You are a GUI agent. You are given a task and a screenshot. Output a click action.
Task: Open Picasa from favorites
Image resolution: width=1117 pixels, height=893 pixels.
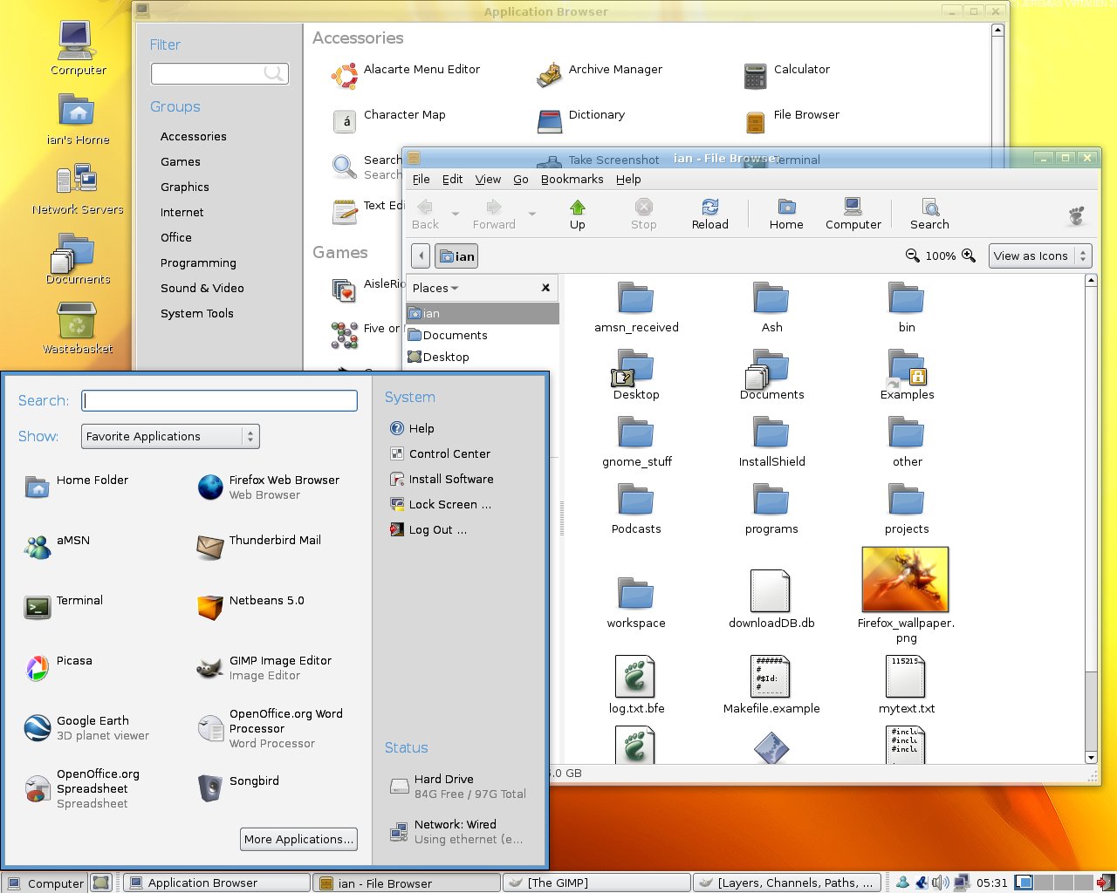pos(38,667)
